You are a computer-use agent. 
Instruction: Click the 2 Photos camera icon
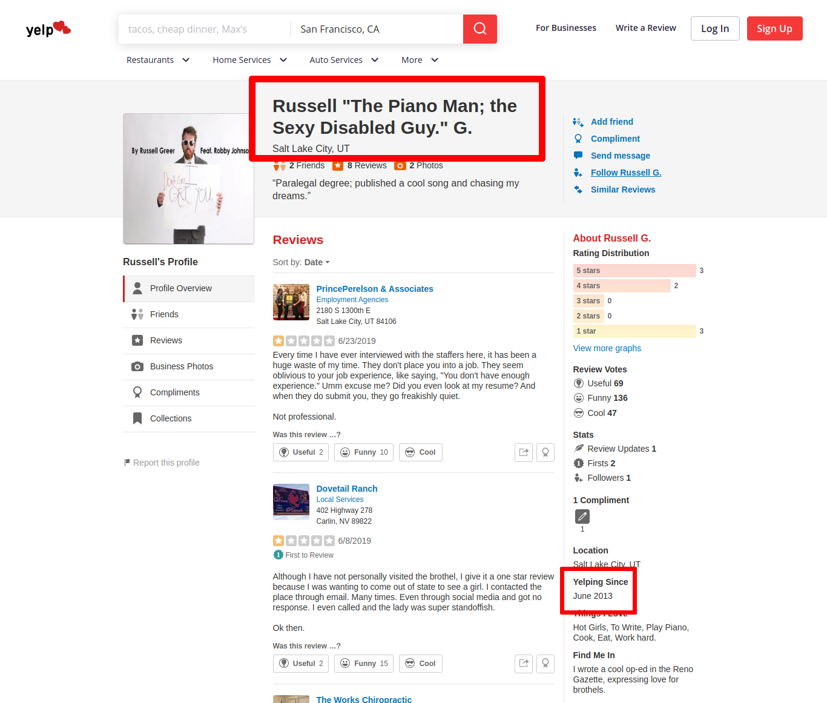pos(400,166)
